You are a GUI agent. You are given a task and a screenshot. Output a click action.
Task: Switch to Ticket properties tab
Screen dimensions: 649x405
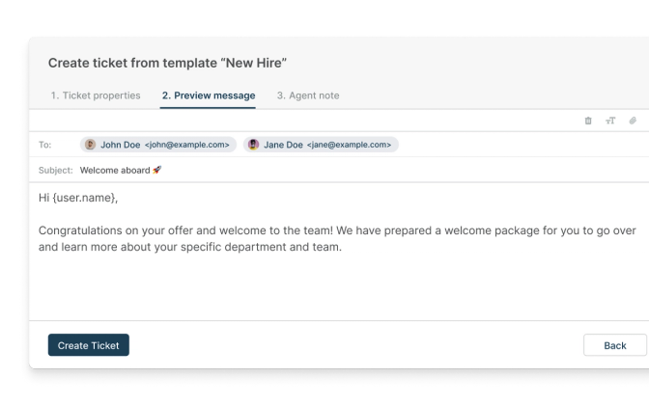coord(96,95)
